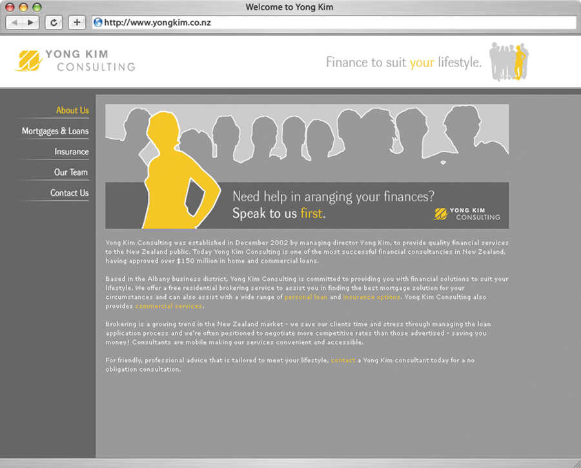Follow the 'commercial services' link
This screenshot has height=468, width=581.
(x=168, y=306)
